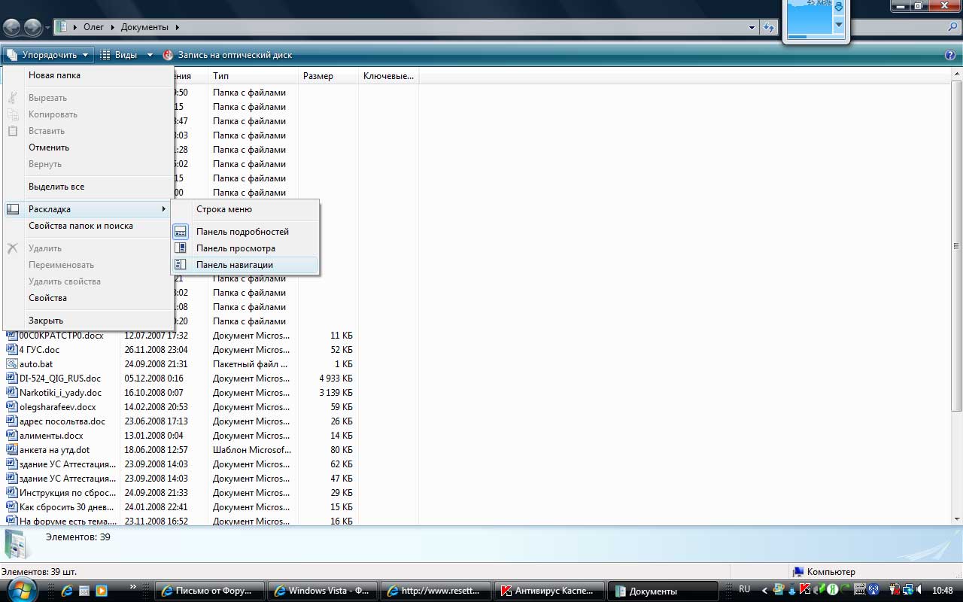
Task: Select the icon of алименты.docx
Action: click(11, 436)
